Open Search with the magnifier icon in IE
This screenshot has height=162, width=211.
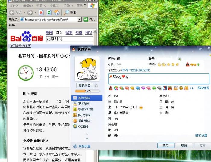pos(70,13)
